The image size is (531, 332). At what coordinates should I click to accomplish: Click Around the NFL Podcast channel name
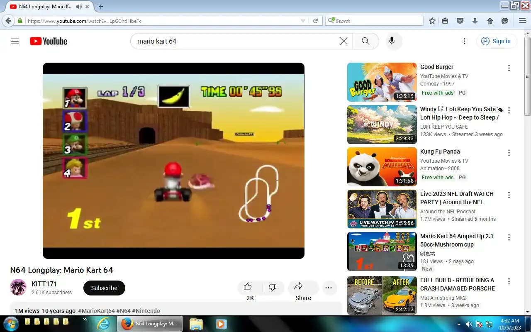[x=448, y=211]
